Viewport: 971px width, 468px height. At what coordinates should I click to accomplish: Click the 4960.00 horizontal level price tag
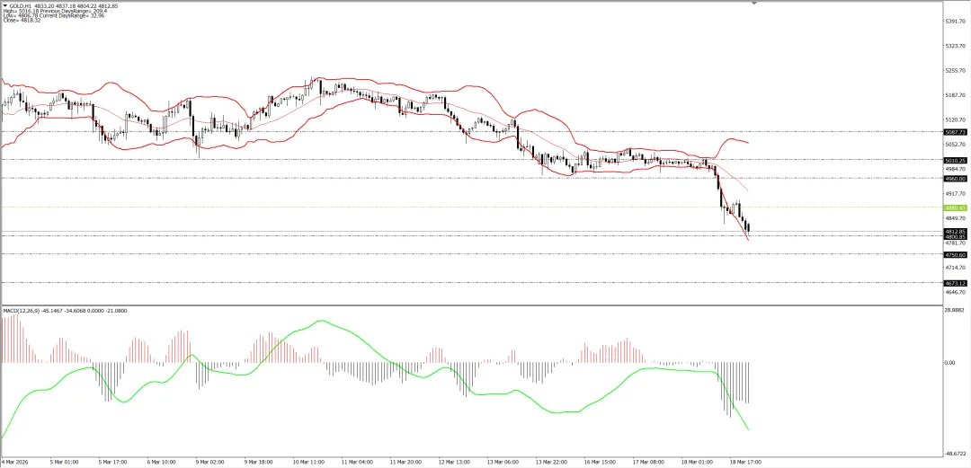click(x=956, y=178)
